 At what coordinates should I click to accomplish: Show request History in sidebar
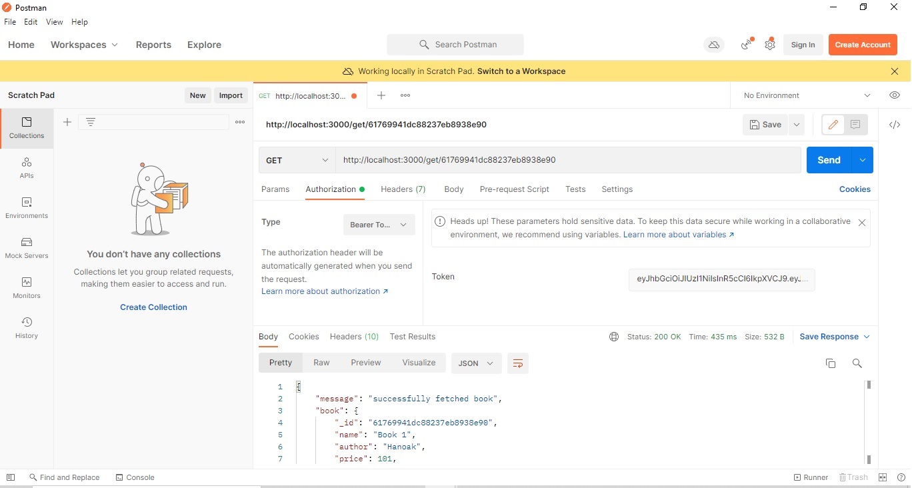pyautogui.click(x=27, y=327)
